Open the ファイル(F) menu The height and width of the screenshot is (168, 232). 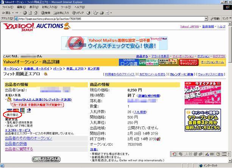pos(8,7)
